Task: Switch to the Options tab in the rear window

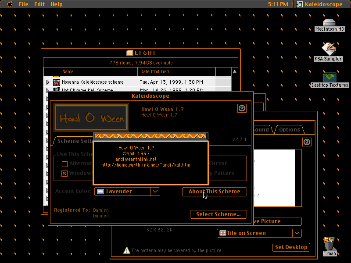Action: [x=290, y=129]
